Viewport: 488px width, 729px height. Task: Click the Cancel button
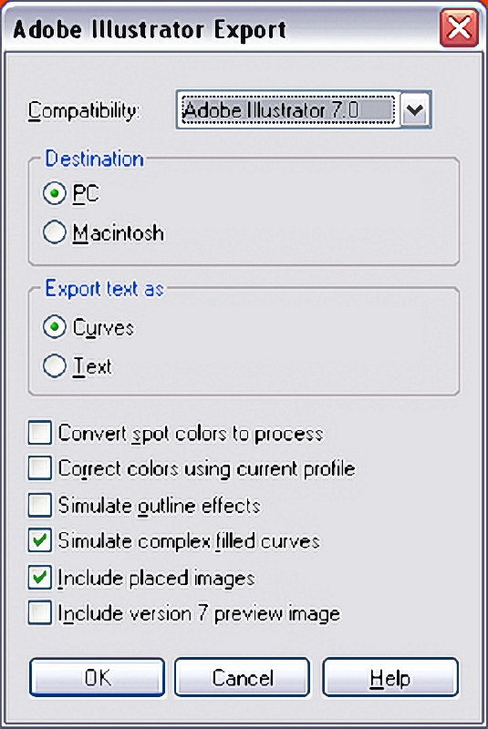point(242,677)
